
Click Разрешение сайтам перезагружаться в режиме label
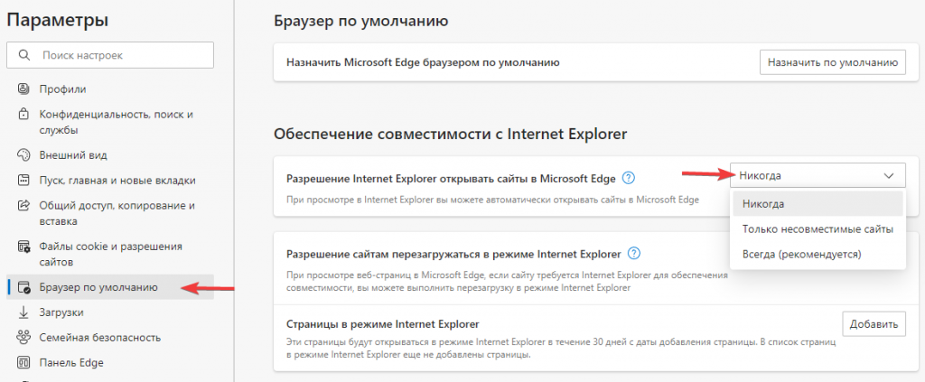coord(453,254)
